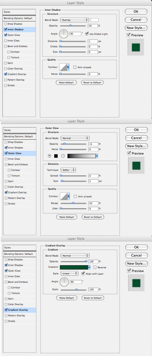Image resolution: width=152 pixels, height=356 pixels.
Task: Select the gradient radio button in Outer Glow
Action: click(63, 156)
